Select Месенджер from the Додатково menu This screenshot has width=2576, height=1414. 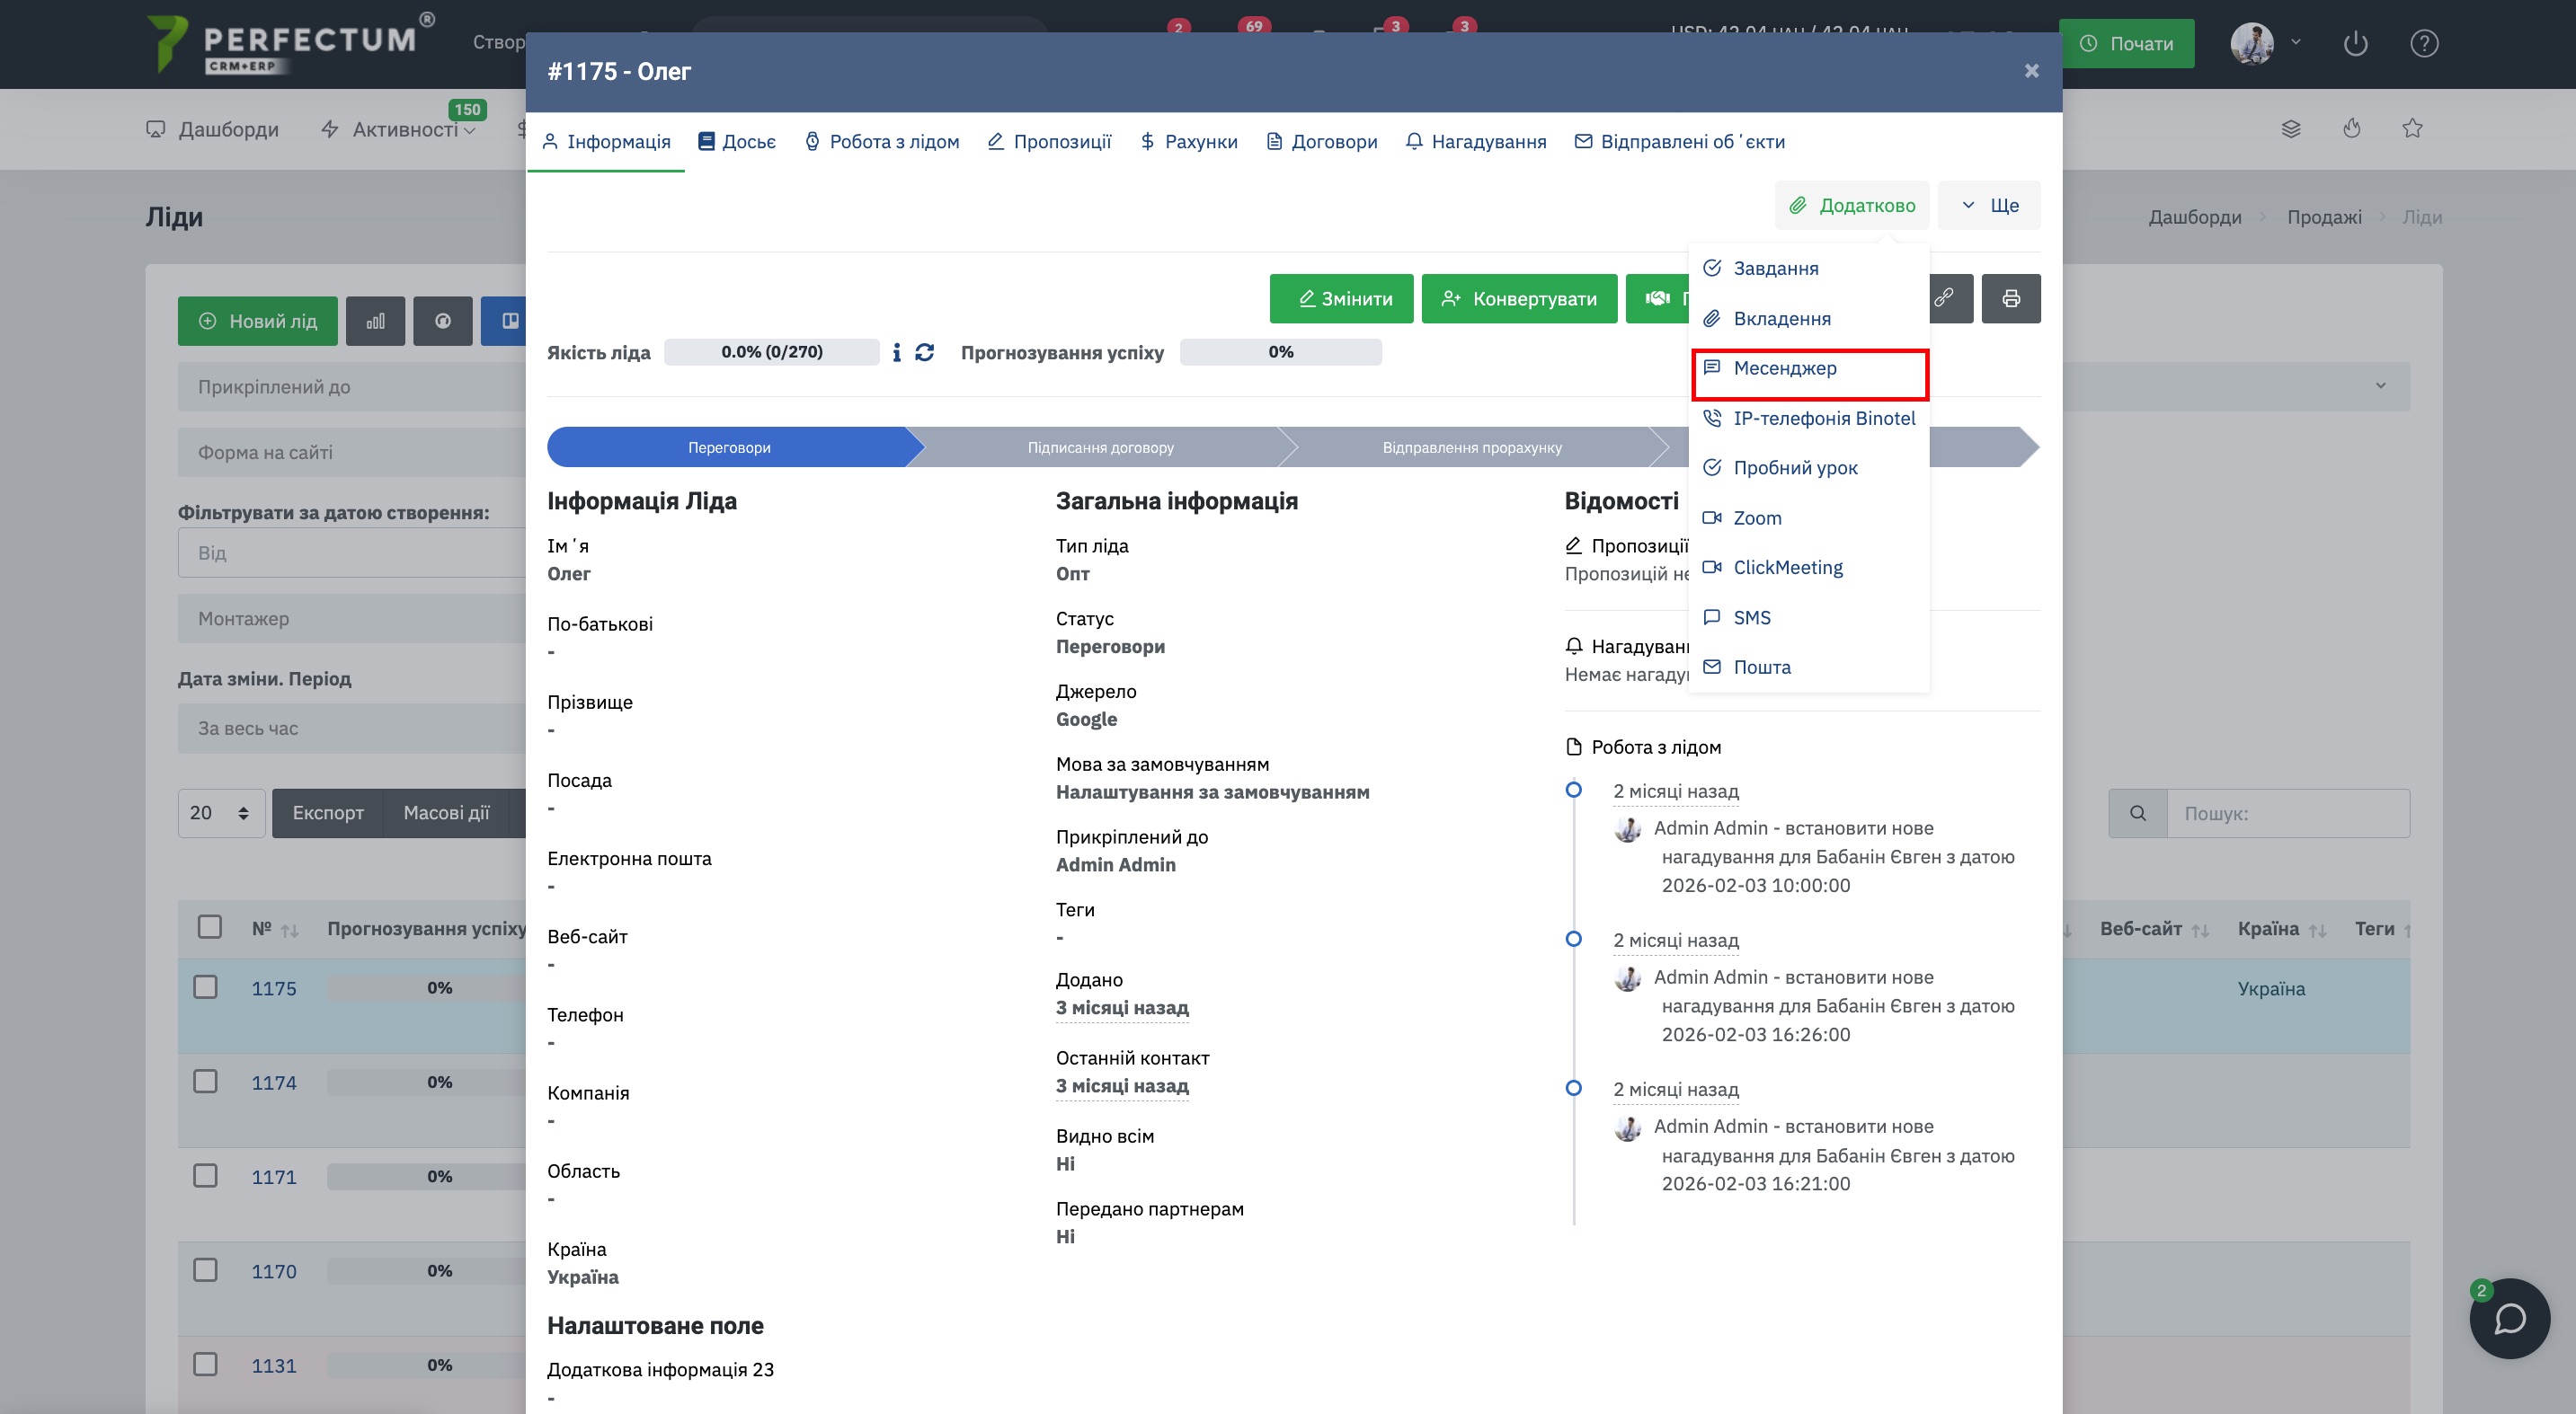(x=1785, y=367)
